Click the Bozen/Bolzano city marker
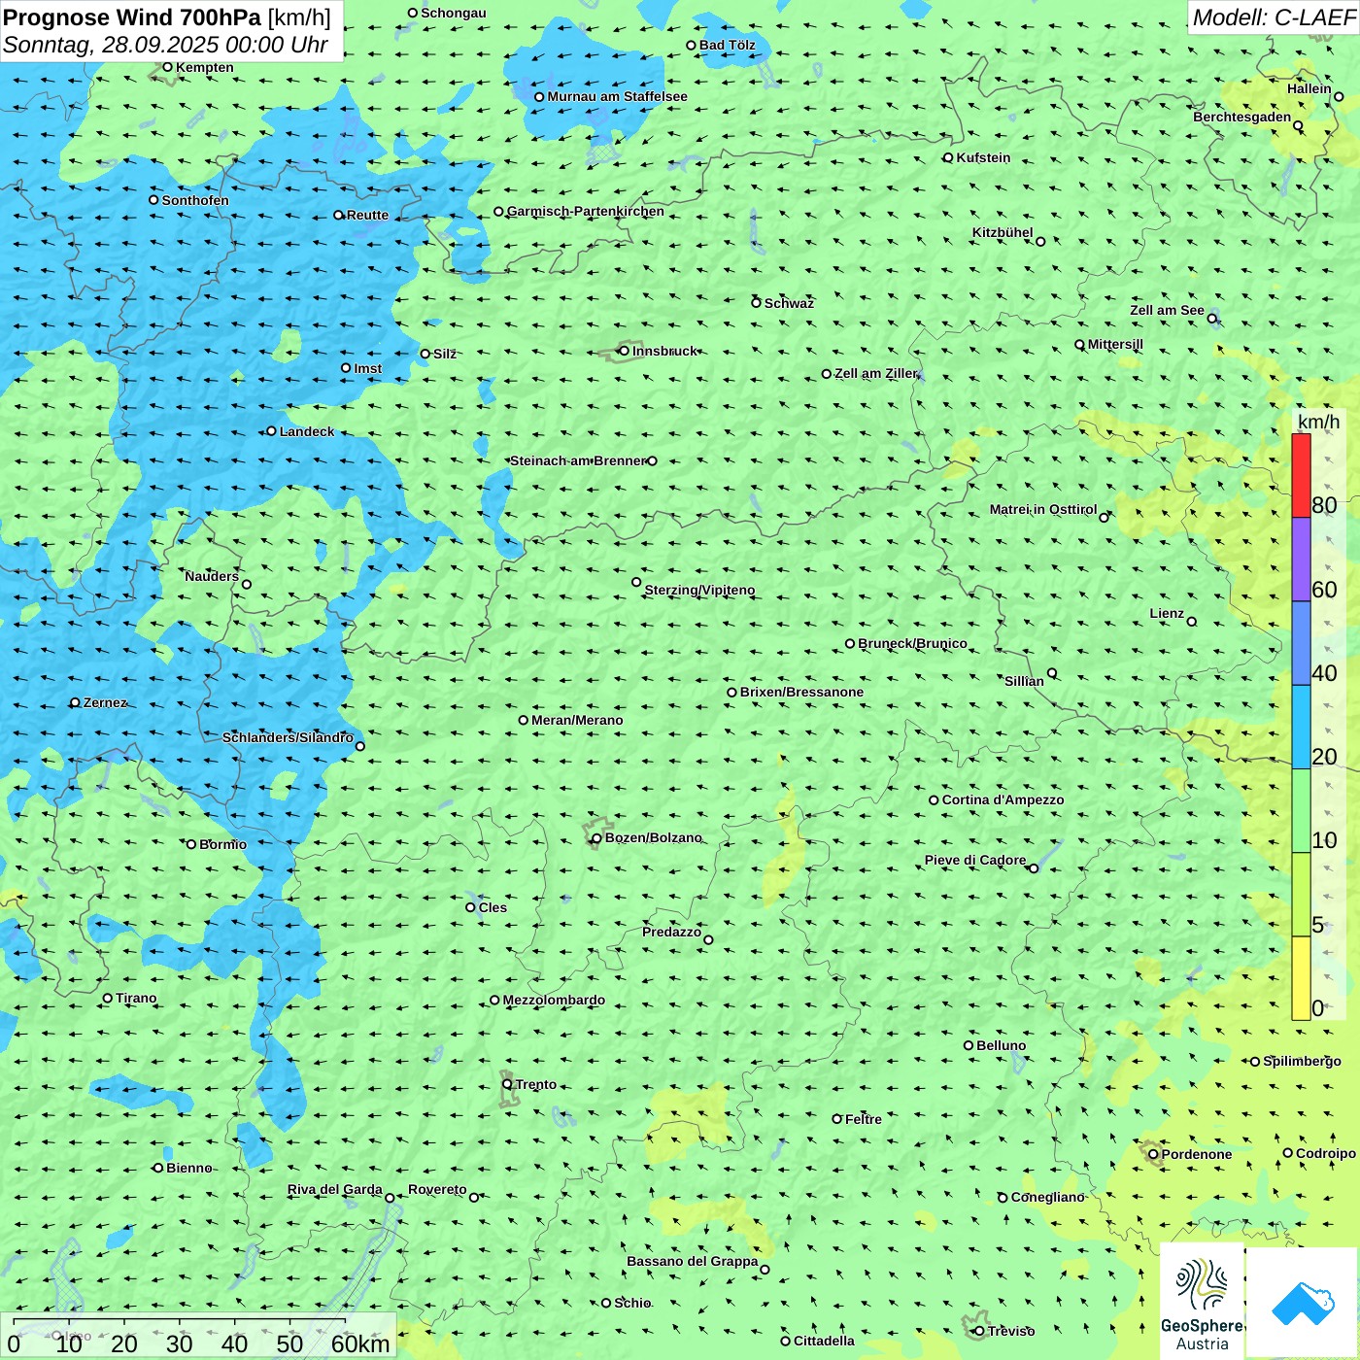Viewport: 1360px width, 1360px height. point(597,838)
